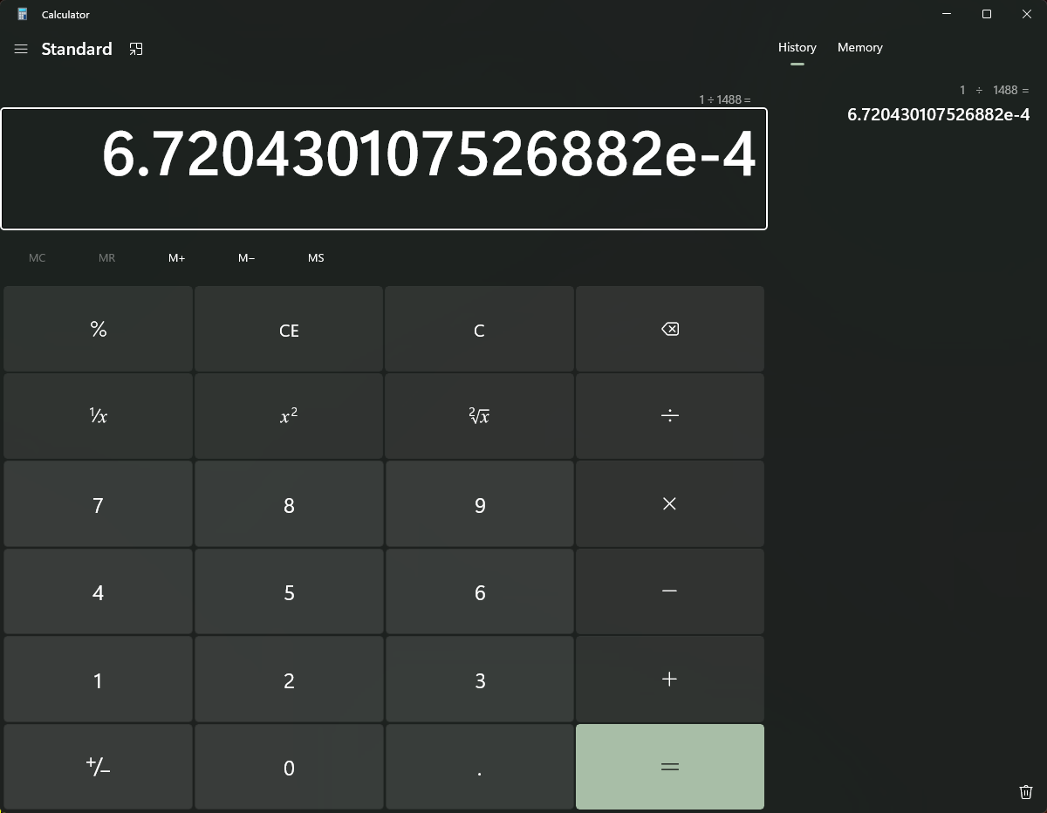The height and width of the screenshot is (813, 1047).
Task: Click the MS memory store button
Action: tap(316, 258)
